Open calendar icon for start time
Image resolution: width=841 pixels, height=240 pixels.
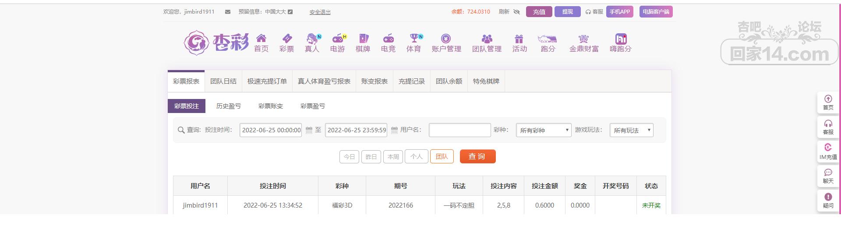coord(309,130)
